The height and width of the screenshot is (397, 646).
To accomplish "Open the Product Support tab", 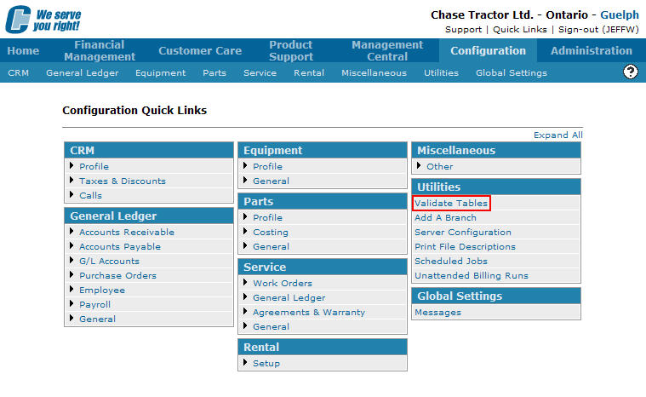I will [x=291, y=51].
